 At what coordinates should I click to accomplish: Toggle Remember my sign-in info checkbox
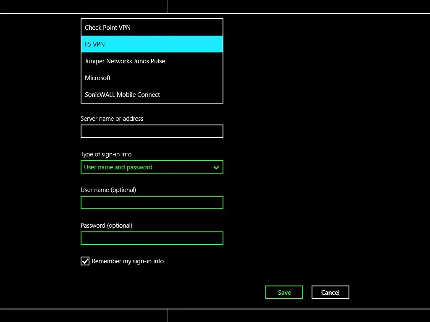coord(85,261)
